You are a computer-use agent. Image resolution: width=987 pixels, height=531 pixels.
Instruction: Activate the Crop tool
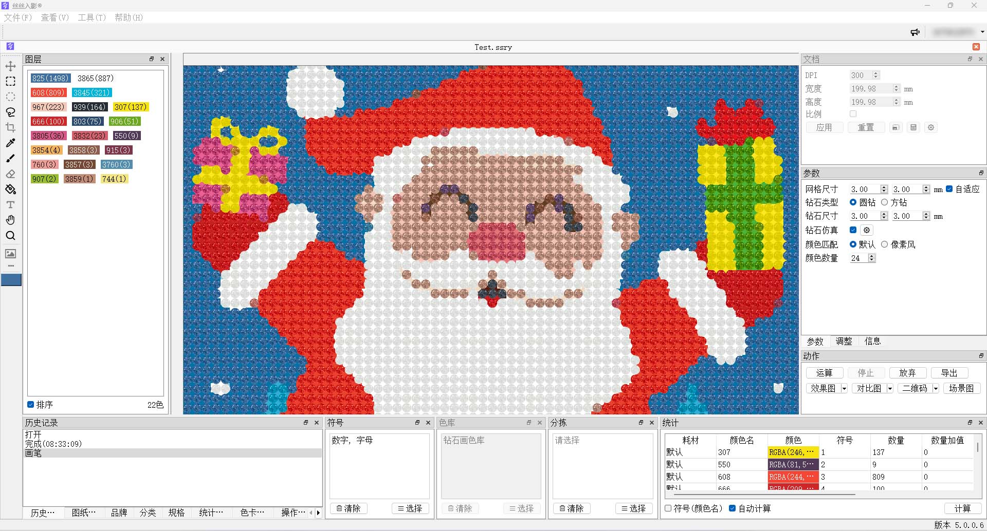point(10,128)
